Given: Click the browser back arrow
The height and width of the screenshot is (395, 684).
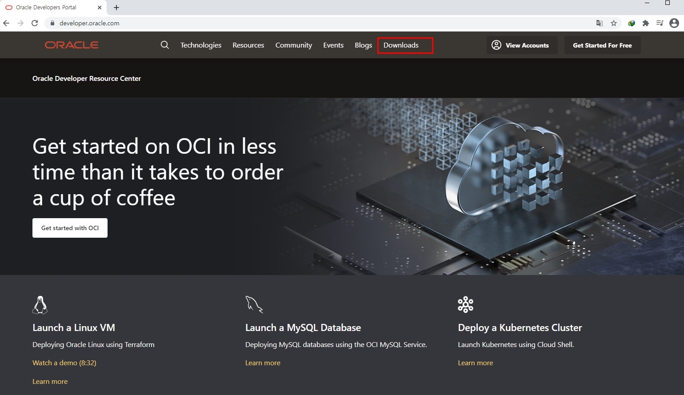Looking at the screenshot, I should 6,23.
